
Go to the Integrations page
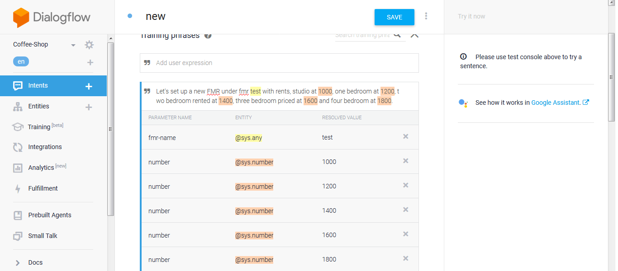[45, 147]
